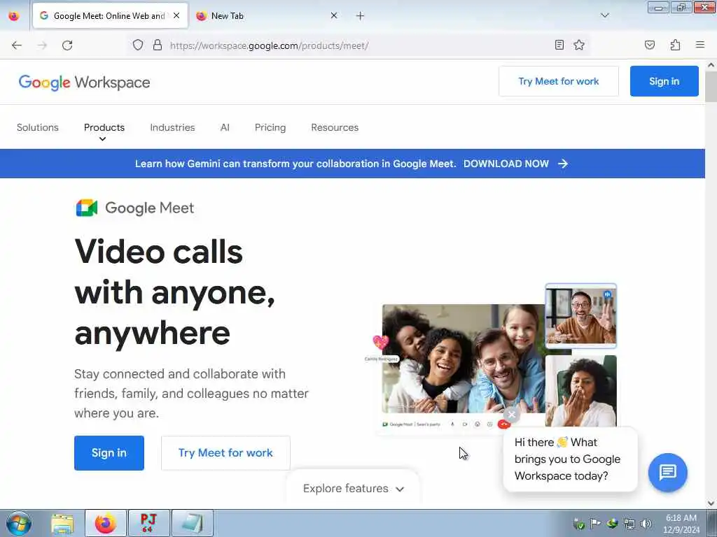
Task: Click the hero Sign in button
Action: [109, 453]
